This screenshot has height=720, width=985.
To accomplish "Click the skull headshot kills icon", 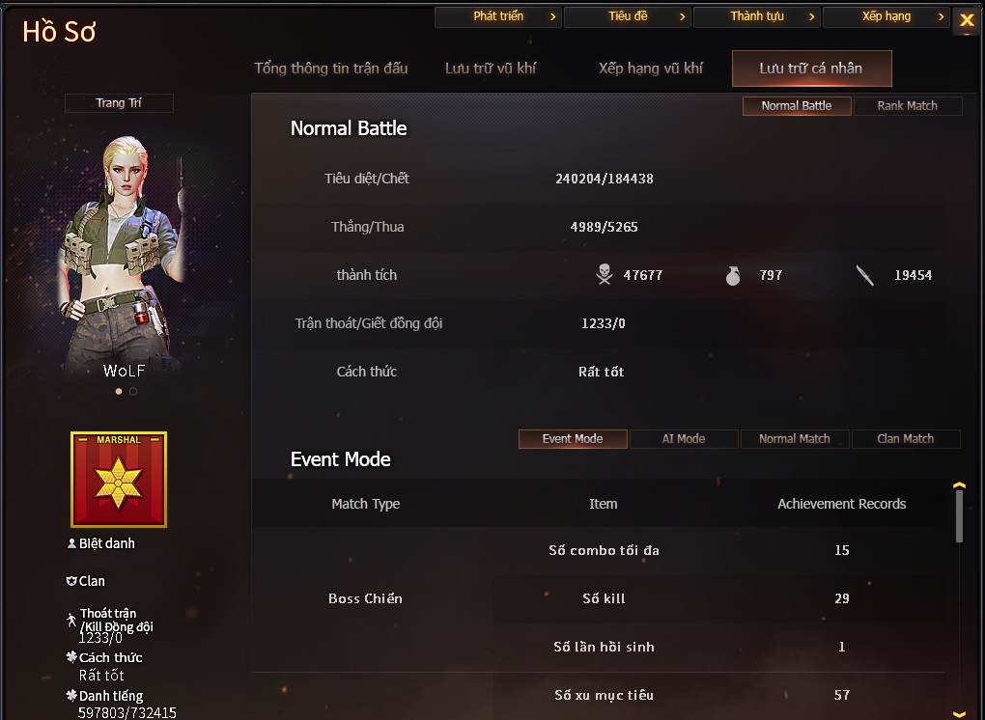I will [x=605, y=274].
